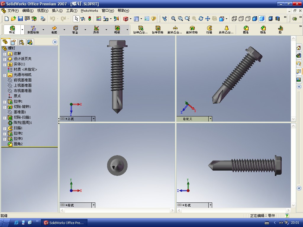Expand the 切除-扫描1 feature node
The image size is (303, 227).
point(4,118)
